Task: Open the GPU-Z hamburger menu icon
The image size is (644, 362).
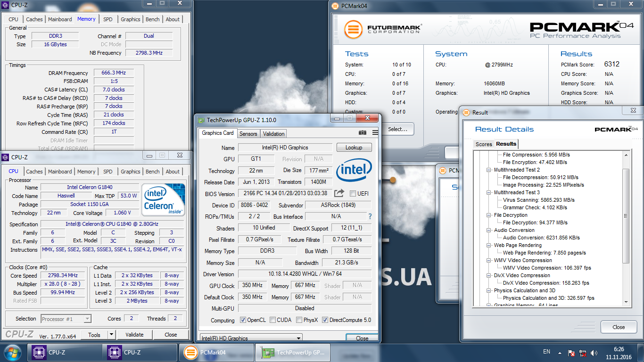Action: point(375,133)
